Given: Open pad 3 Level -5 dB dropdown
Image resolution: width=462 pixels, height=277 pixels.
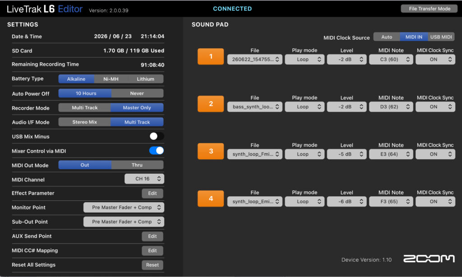Looking at the screenshot, I should tap(346, 154).
